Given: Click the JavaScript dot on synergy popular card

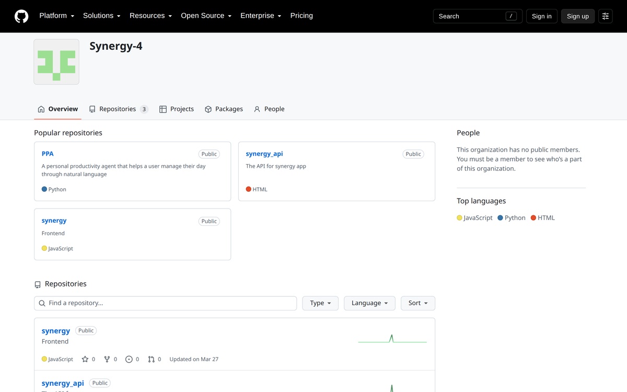Looking at the screenshot, I should click(44, 248).
